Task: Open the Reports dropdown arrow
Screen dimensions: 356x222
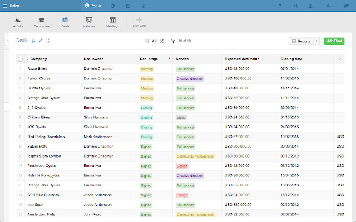Action: pos(317,41)
